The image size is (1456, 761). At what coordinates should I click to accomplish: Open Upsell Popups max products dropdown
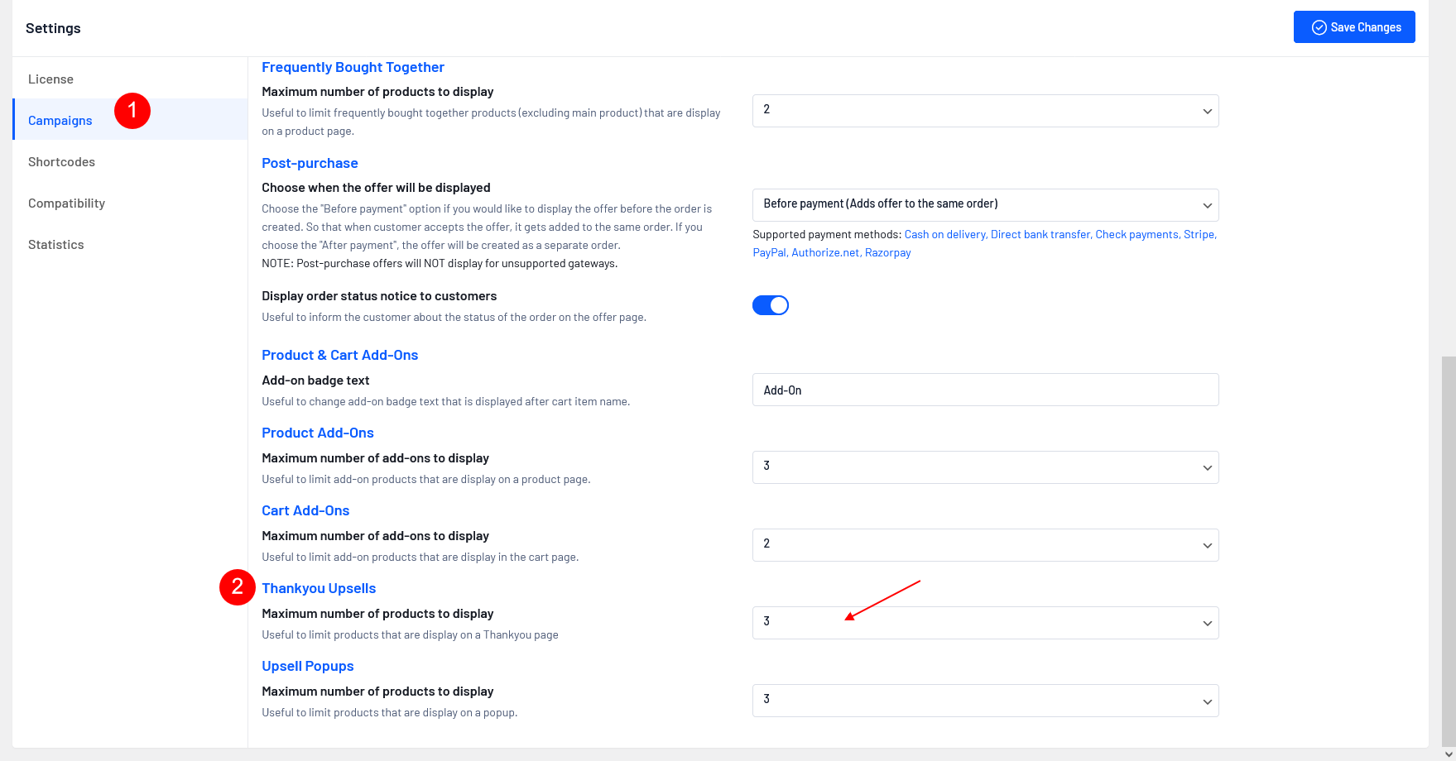point(984,701)
